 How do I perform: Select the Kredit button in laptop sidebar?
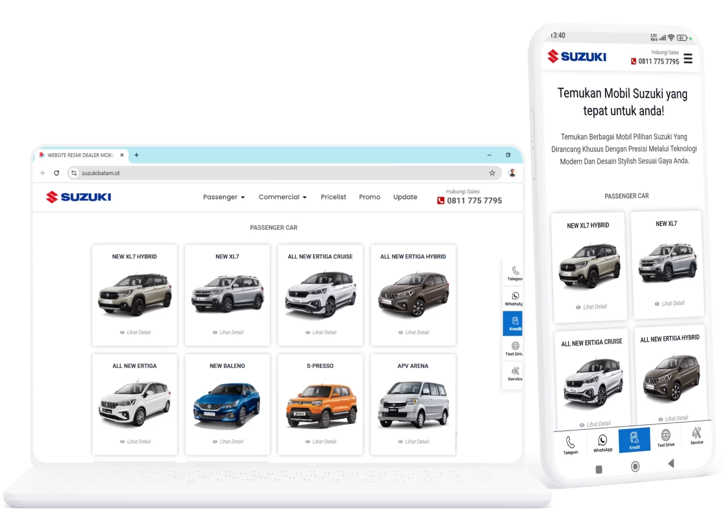click(x=513, y=324)
